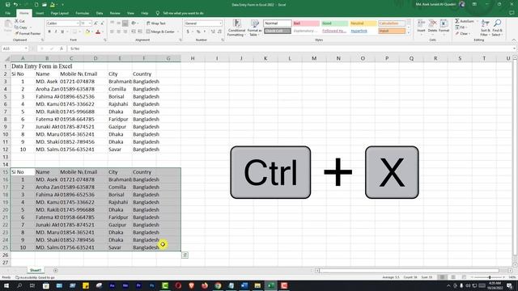Viewport: 518px width, 291px height.
Task: Decrease font size with the small A icon
Action: pos(102,23)
